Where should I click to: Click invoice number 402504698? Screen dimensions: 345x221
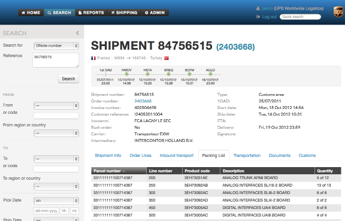[145, 108]
